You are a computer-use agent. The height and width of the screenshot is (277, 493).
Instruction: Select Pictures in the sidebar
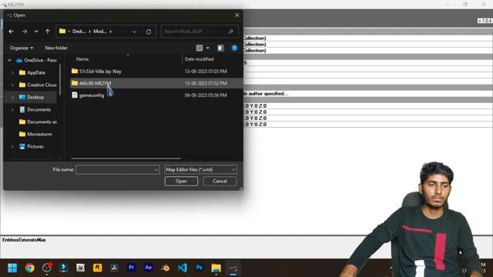(x=31, y=147)
